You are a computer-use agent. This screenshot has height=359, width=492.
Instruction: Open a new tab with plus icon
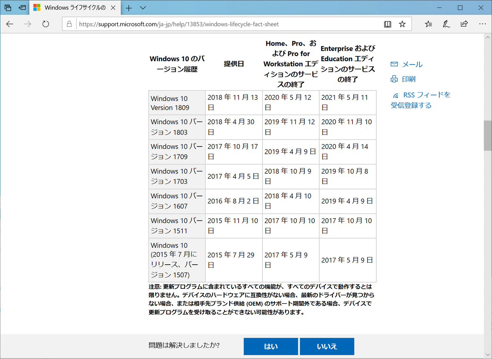point(129,8)
